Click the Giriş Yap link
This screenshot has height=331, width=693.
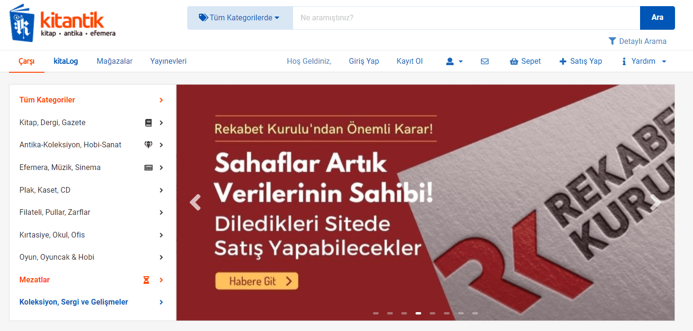364,61
